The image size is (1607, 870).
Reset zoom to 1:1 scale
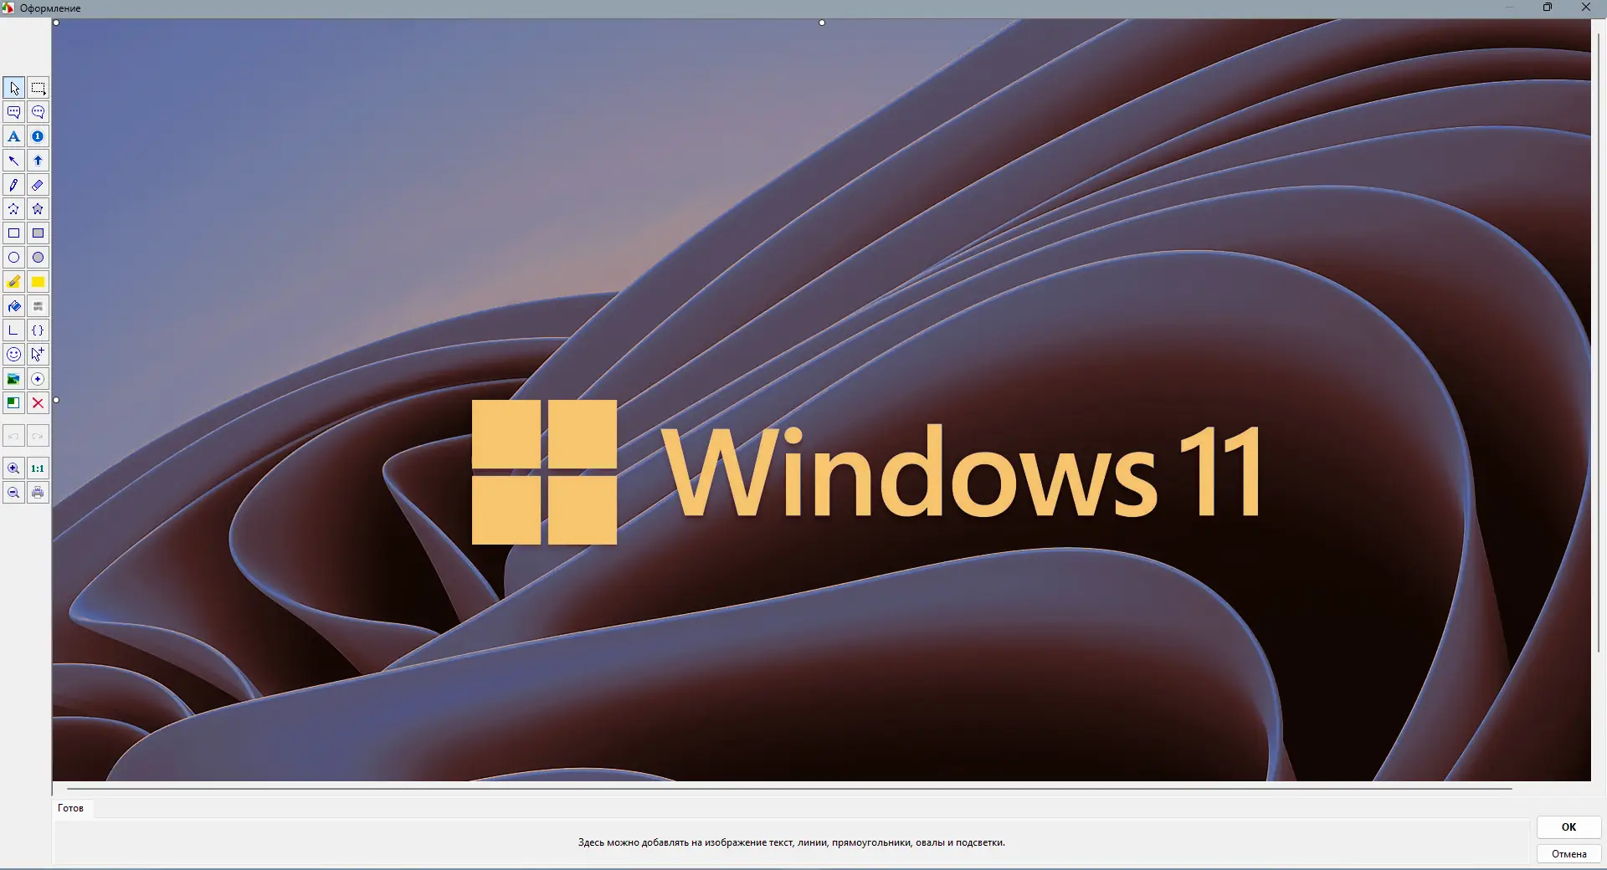[x=38, y=468]
